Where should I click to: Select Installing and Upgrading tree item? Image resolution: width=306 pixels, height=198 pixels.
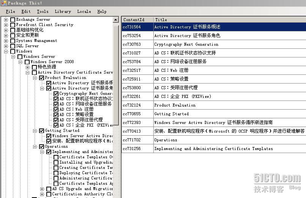pos(86,162)
